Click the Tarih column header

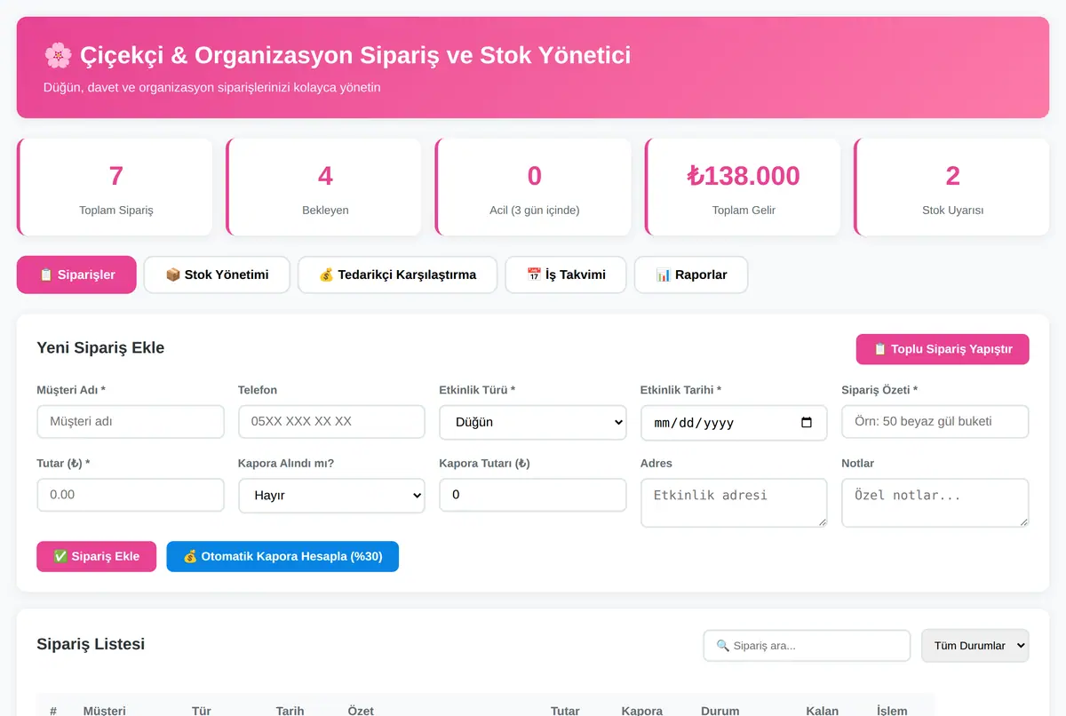(x=290, y=711)
